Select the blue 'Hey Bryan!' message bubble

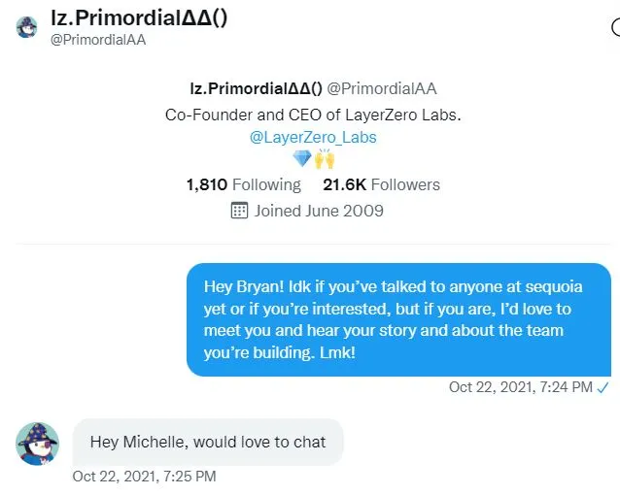click(x=398, y=319)
